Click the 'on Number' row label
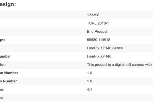This screenshot has height=102, width=153. tap(9, 73)
